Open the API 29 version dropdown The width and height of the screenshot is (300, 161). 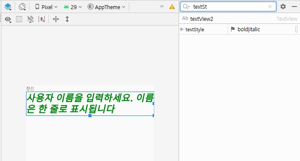pyautogui.click(x=73, y=7)
